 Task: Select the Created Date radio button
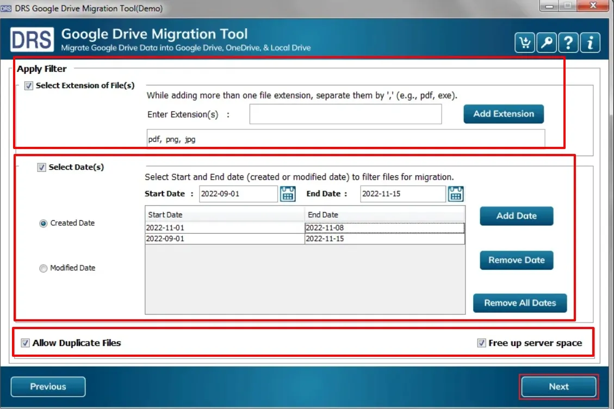tap(44, 224)
